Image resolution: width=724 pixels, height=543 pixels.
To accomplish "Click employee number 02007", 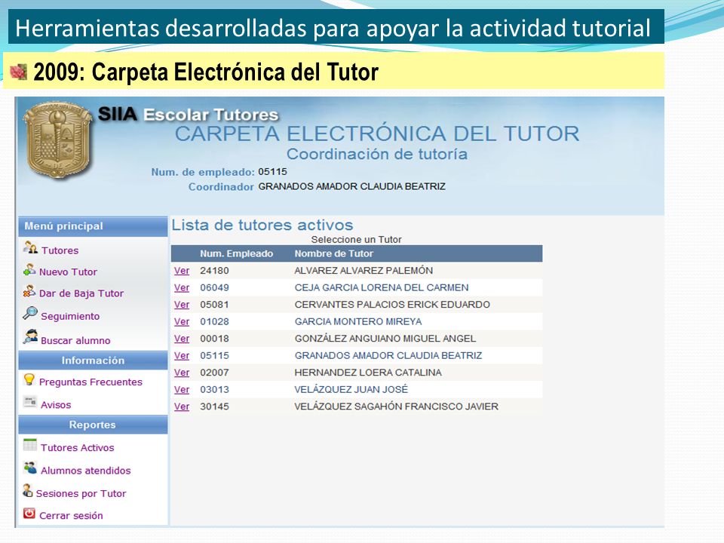I will point(214,373).
